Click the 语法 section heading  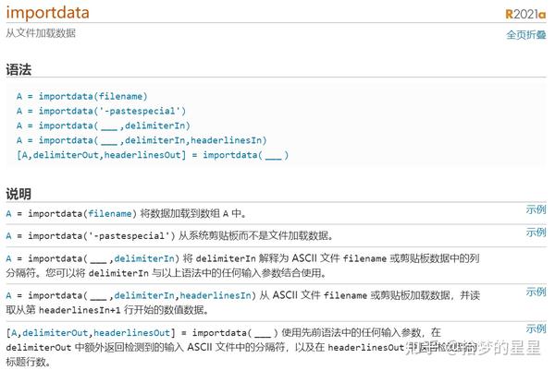[x=18, y=70]
